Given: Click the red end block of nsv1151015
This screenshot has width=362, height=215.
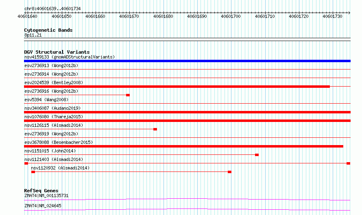Looking at the screenshot, I should 257,155.
